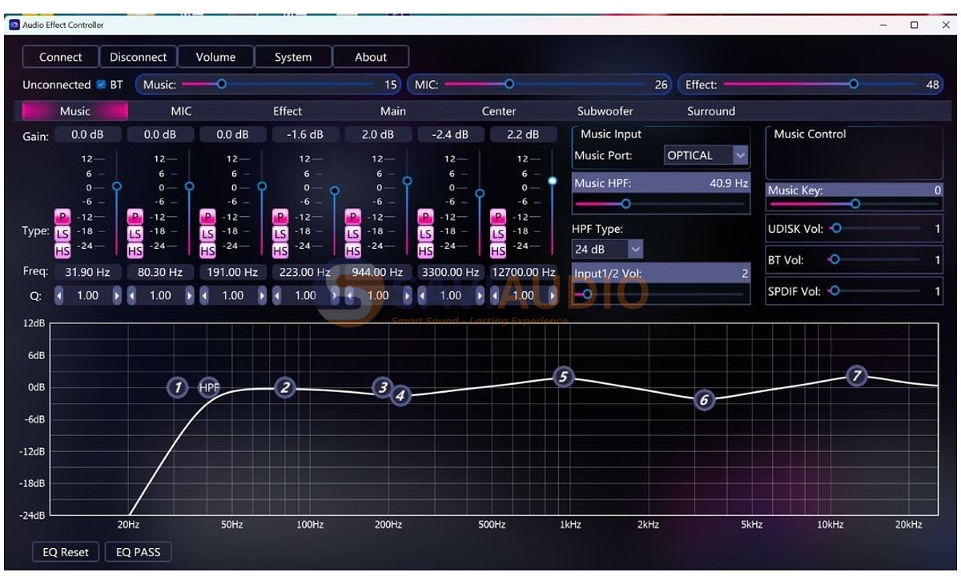Set 31.90 Hz band type to P
Image resolution: width=961 pixels, height=584 pixels.
(62, 217)
